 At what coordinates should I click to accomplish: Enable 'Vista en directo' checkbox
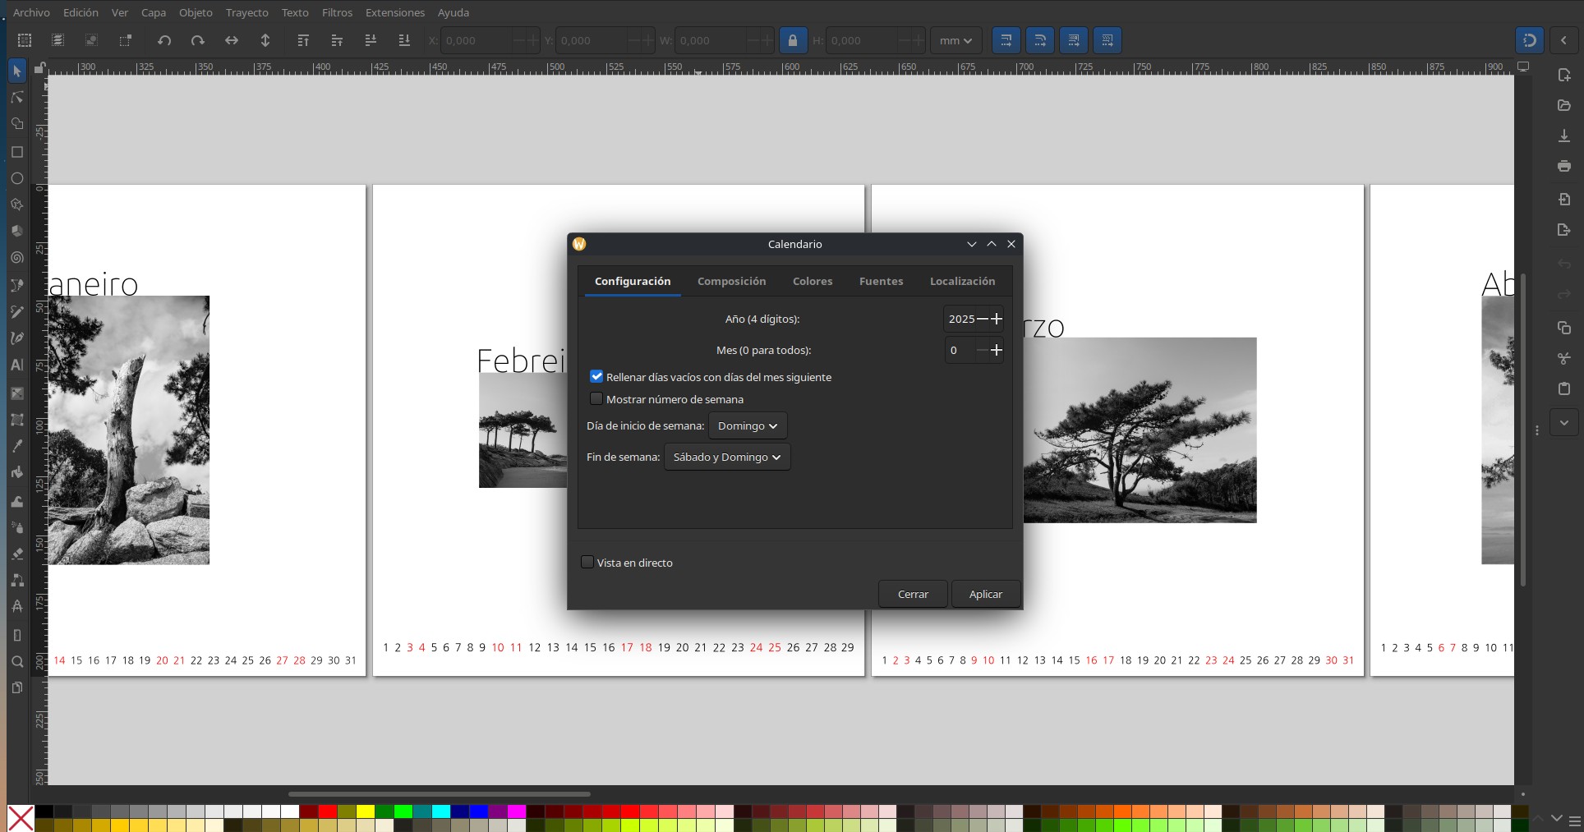pos(587,562)
